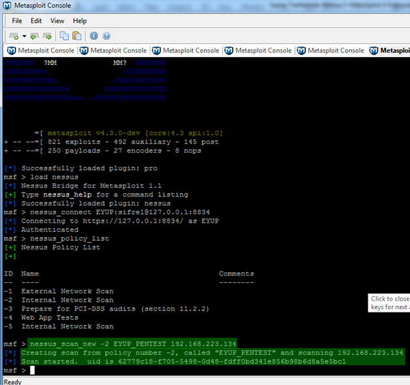Image resolution: width=410 pixels, height=385 pixels.
Task: Click the 'Ready' status bar text
Action: tap(13, 382)
